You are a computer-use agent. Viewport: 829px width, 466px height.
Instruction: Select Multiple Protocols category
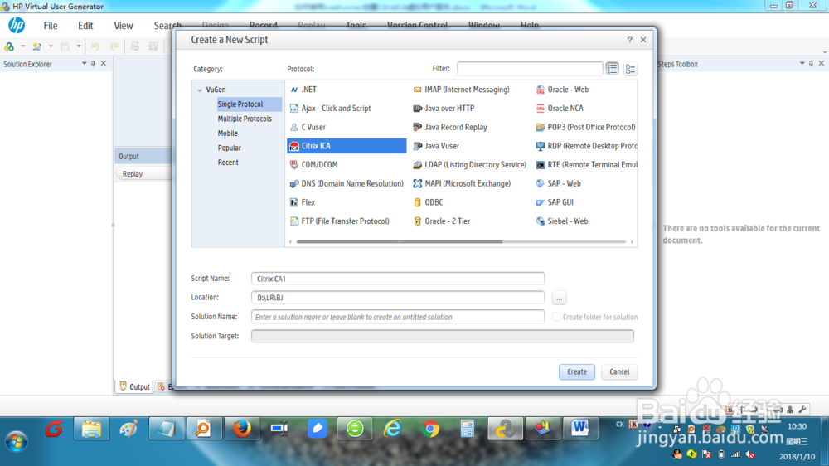(245, 119)
